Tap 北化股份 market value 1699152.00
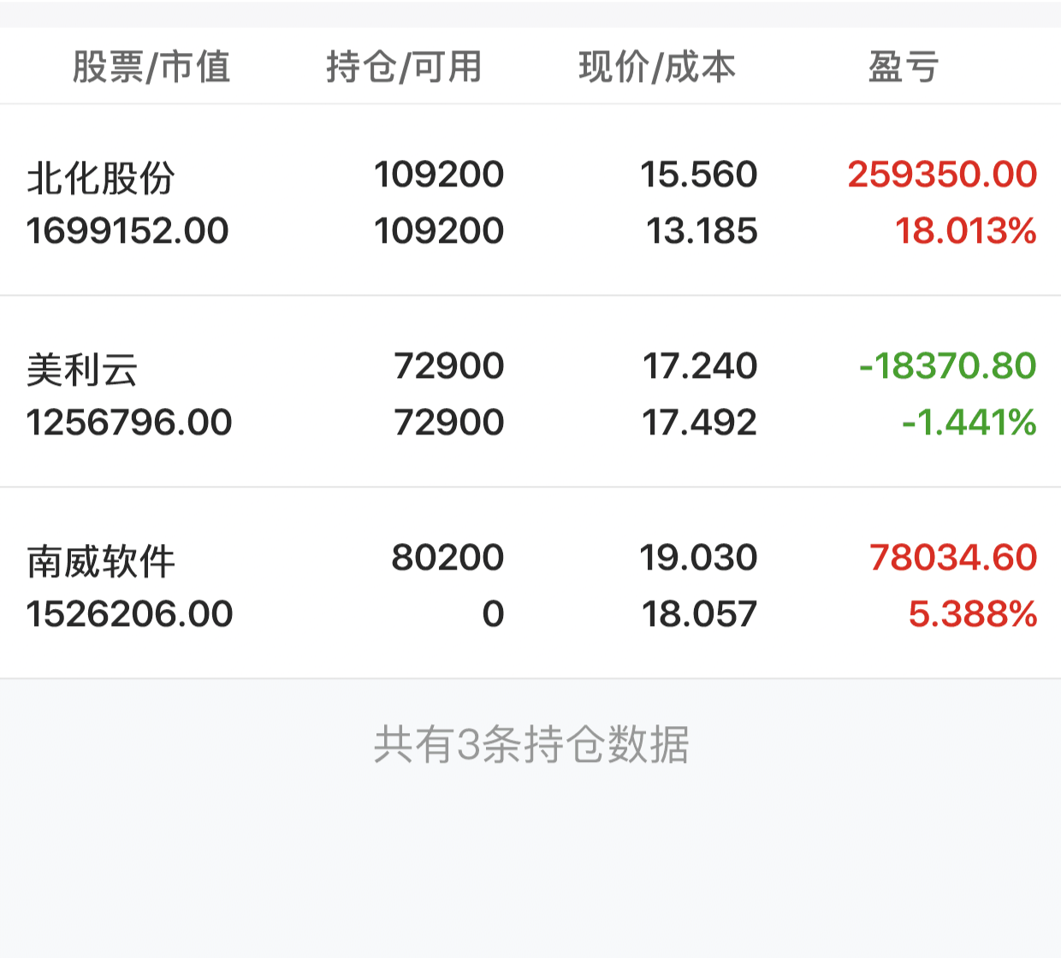The width and height of the screenshot is (1061, 958). (127, 231)
